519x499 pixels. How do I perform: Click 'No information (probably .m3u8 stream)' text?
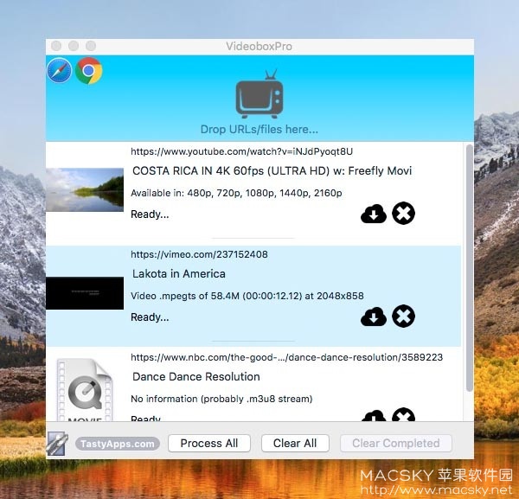[x=221, y=399]
